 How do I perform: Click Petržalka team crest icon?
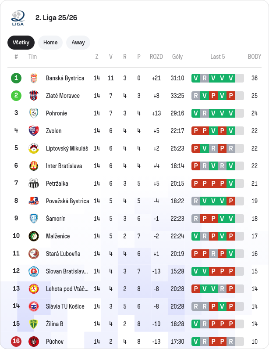[34, 183]
